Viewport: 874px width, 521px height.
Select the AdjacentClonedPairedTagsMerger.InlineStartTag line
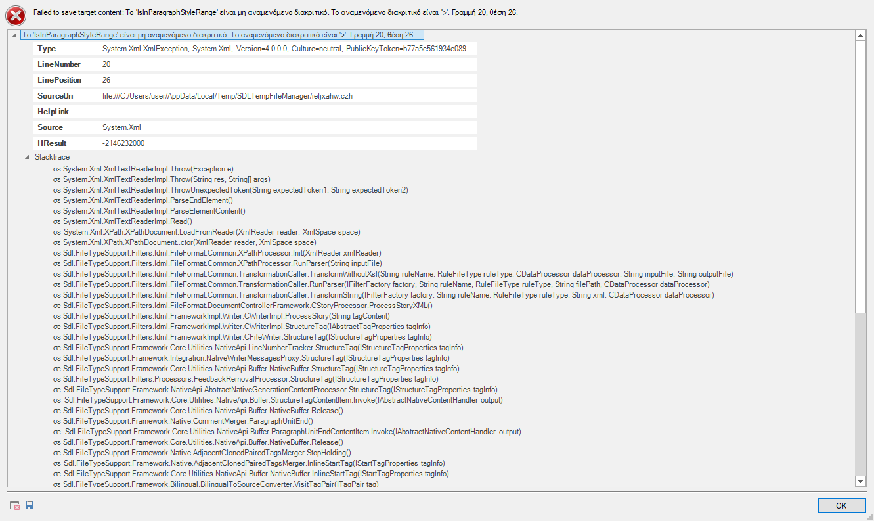(x=249, y=463)
